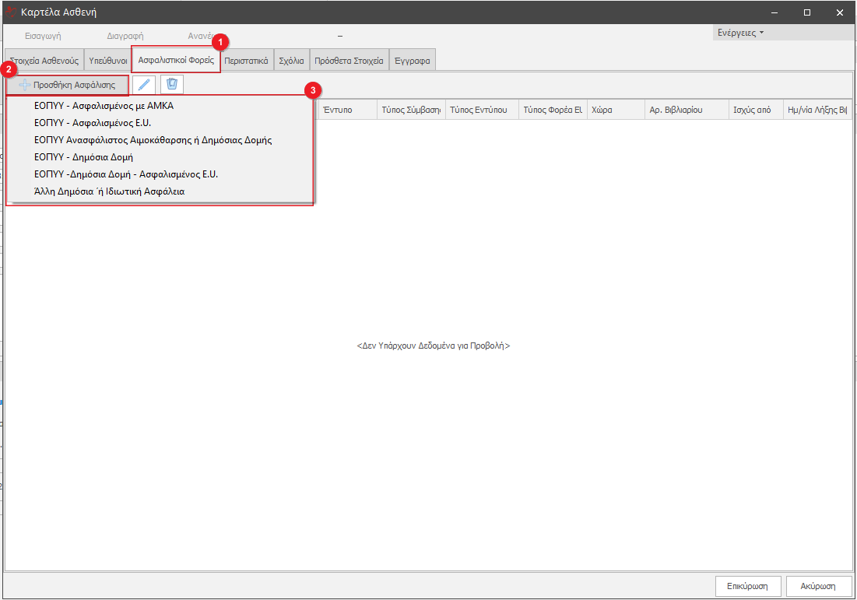Open the Ενέργειες dropdown menu
Viewport: 857px width, 600px height.
pos(740,33)
